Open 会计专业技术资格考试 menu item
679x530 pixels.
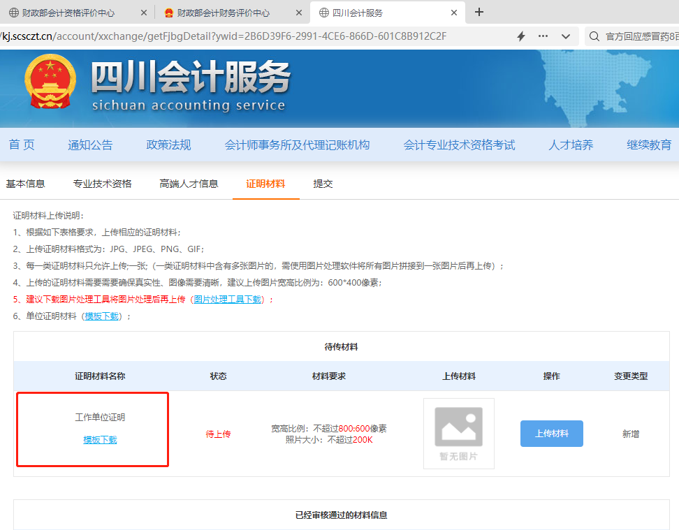pyautogui.click(x=459, y=145)
